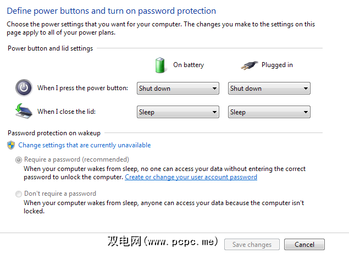This screenshot has height=254, width=349.
Task: Click the security shield icon
Action: [11, 145]
